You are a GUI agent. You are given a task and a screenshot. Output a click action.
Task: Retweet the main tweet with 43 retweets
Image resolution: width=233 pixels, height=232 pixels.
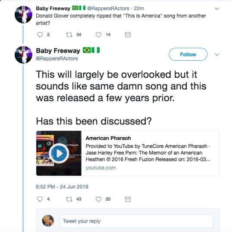click(x=69, y=199)
